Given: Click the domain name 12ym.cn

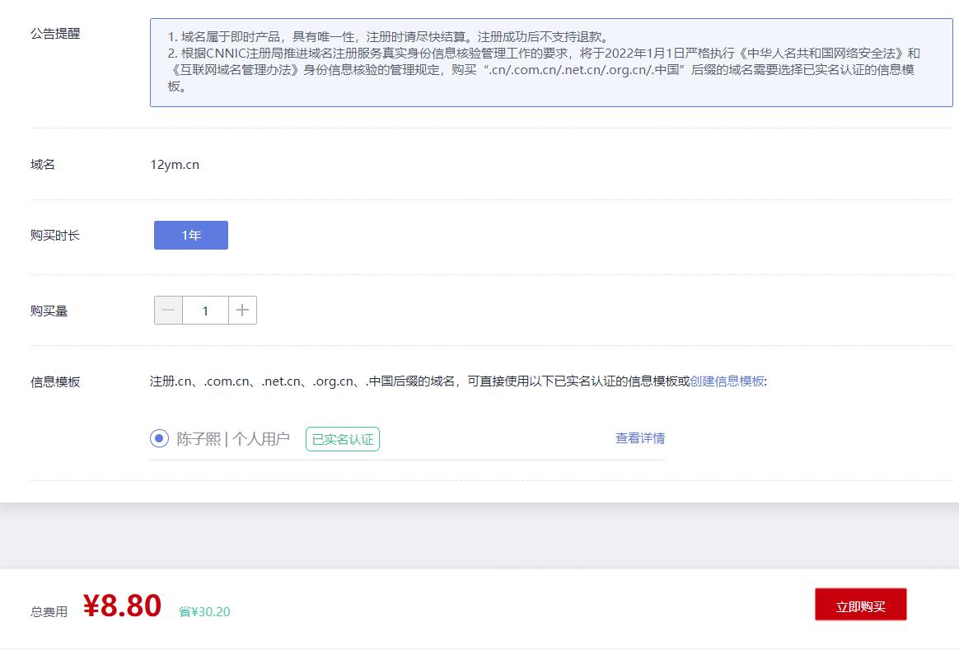Looking at the screenshot, I should pyautogui.click(x=175, y=165).
